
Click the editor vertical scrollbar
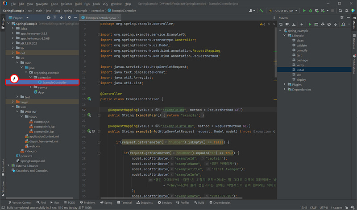point(275,52)
